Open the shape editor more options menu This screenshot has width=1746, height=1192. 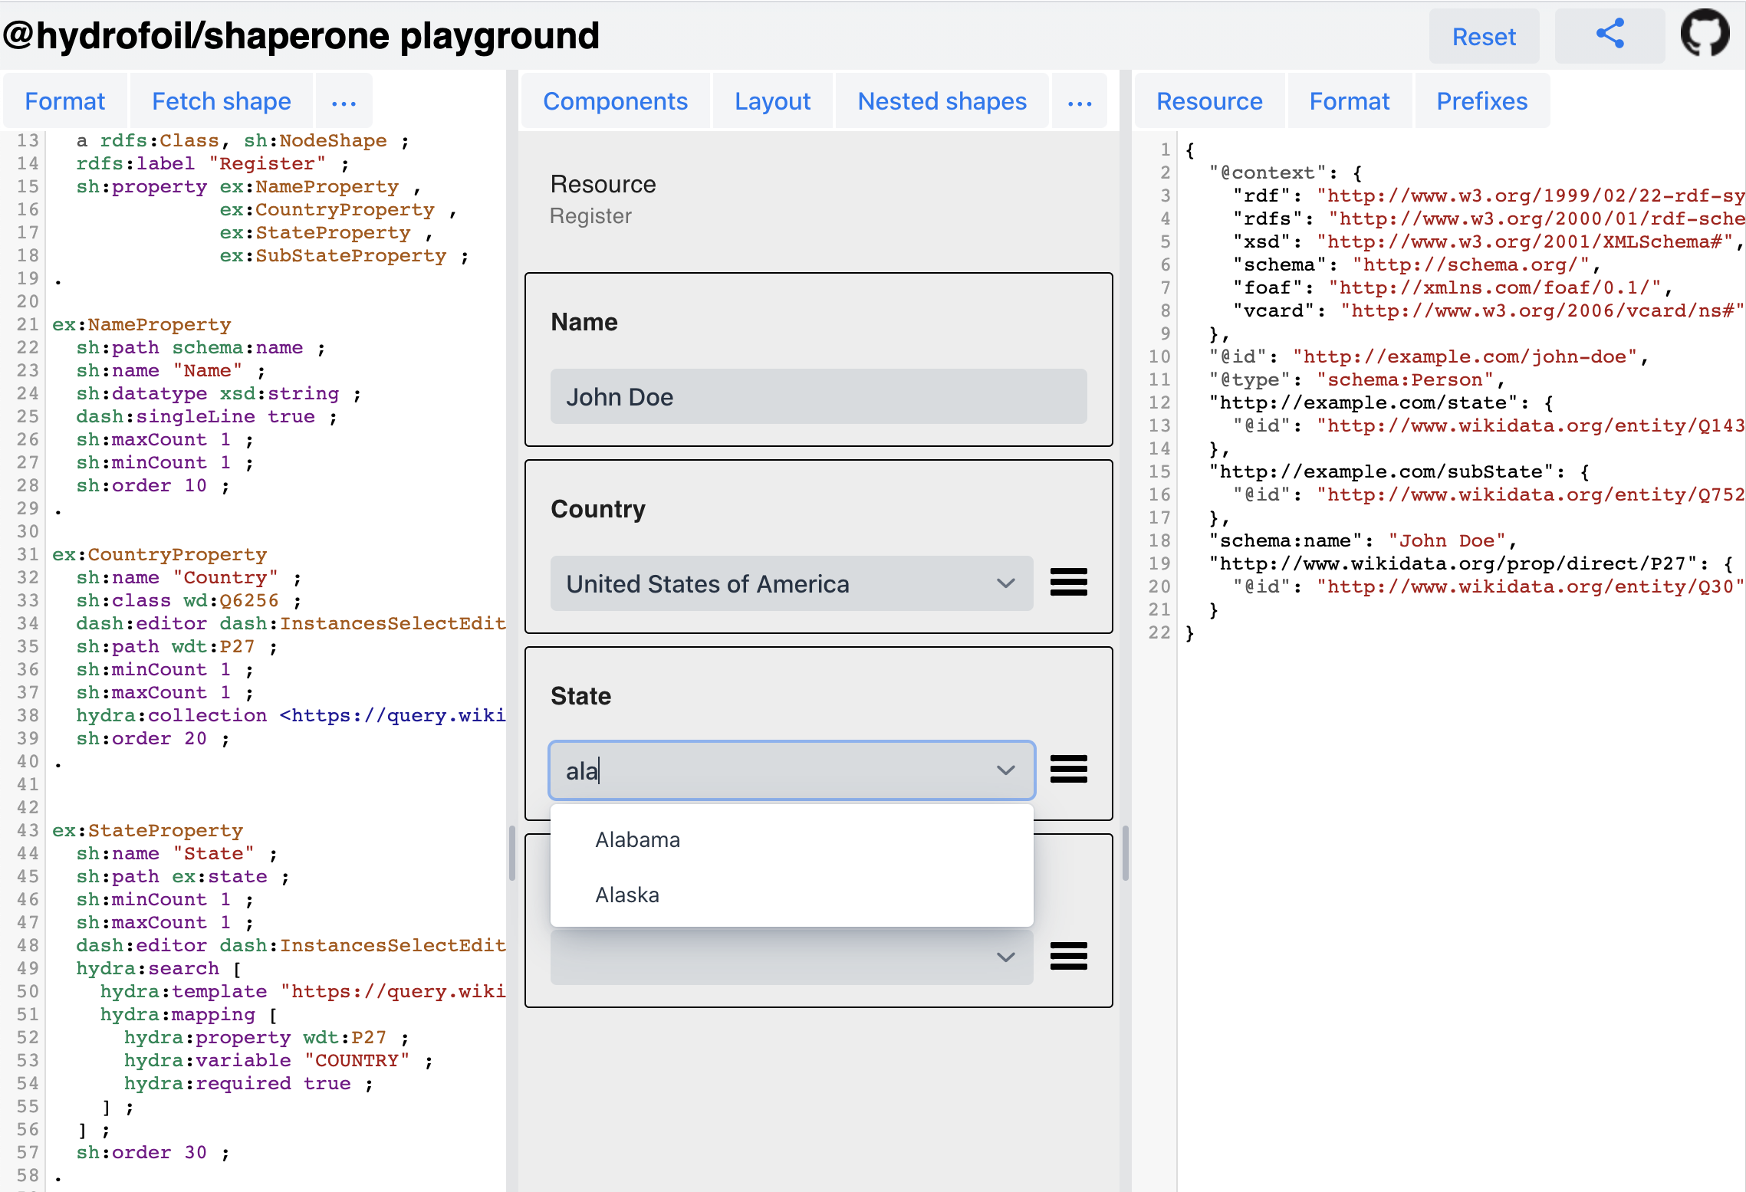tap(344, 102)
